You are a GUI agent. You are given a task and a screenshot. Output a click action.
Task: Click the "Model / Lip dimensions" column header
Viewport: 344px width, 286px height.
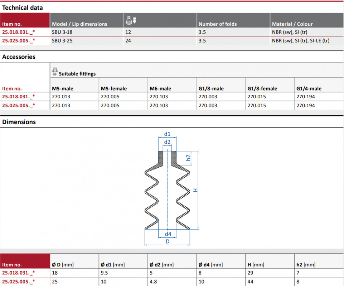(79, 24)
